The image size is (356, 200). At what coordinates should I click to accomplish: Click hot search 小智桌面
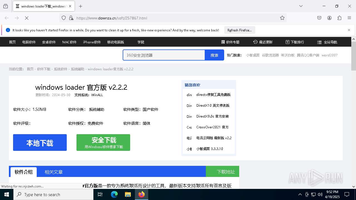253,55
